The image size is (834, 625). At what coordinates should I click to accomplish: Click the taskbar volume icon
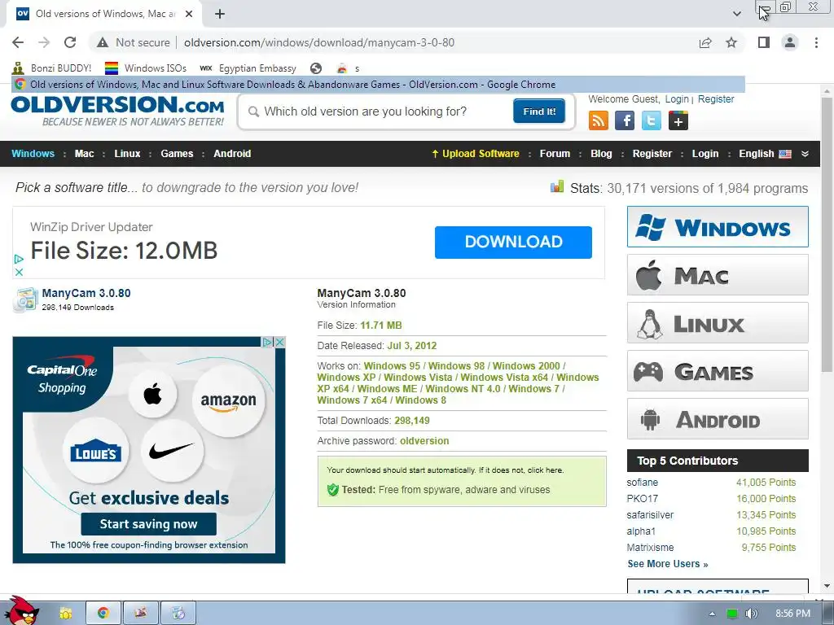click(751, 614)
